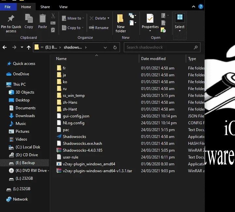235x212 pixels.
Task: Open the Easy access dropdown icon
Action: (132, 23)
